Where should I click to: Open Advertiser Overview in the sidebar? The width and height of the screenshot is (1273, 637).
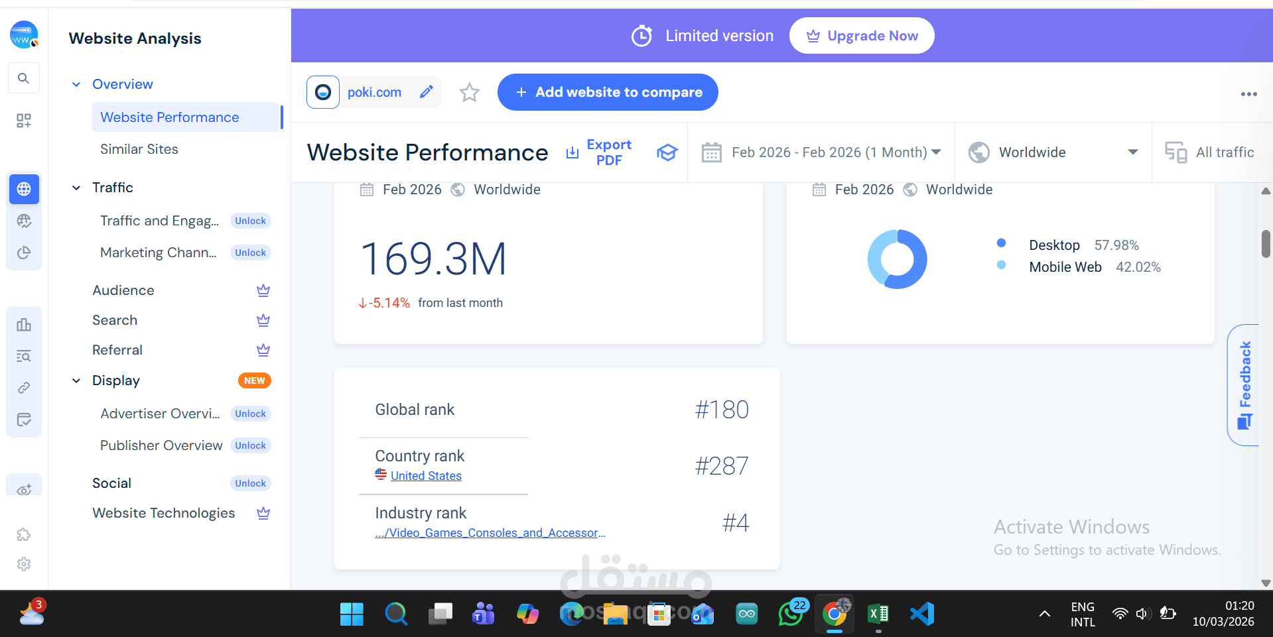[160, 414]
